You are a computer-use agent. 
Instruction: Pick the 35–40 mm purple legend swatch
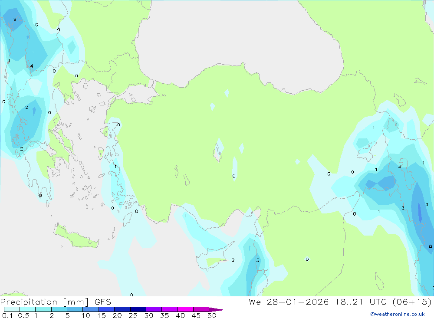[169, 309]
